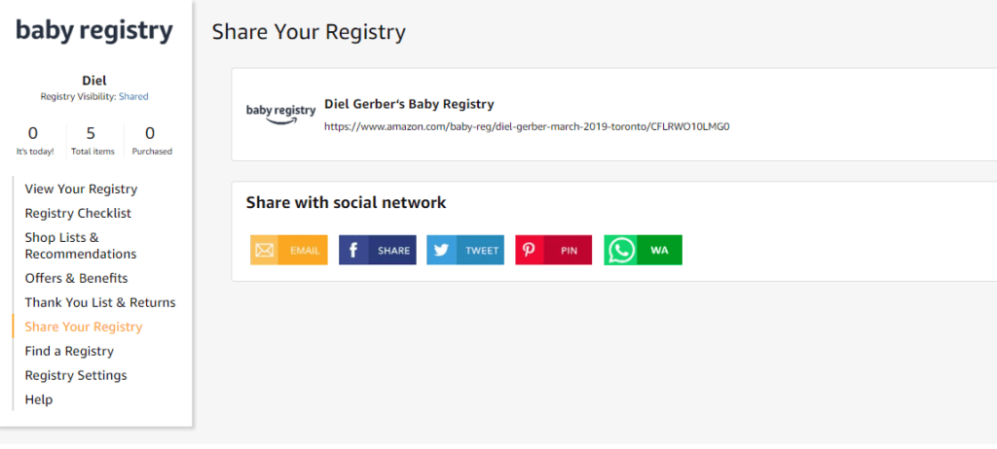Image resolution: width=997 pixels, height=449 pixels.
Task: Click the WhatsApp logo icon
Action: tap(620, 251)
